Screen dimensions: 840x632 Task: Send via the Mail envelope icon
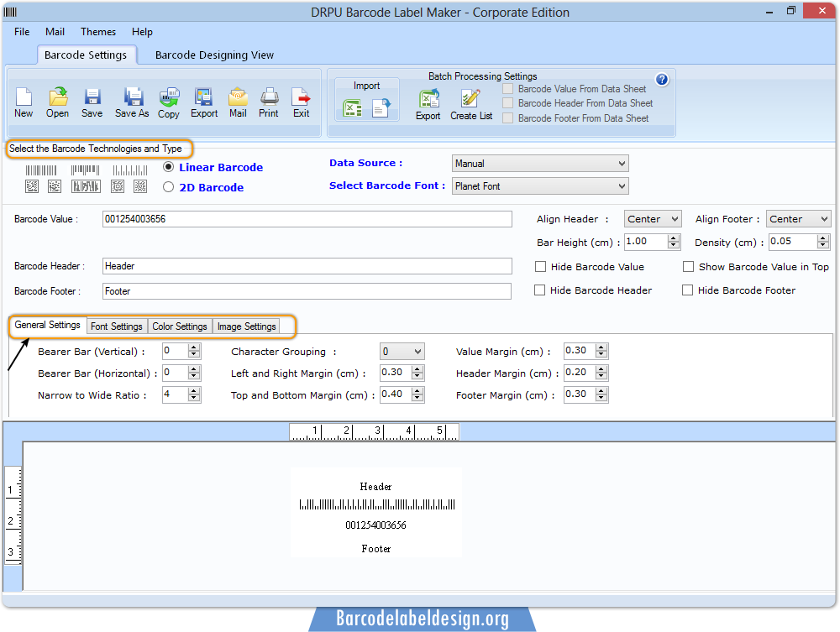pos(238,97)
